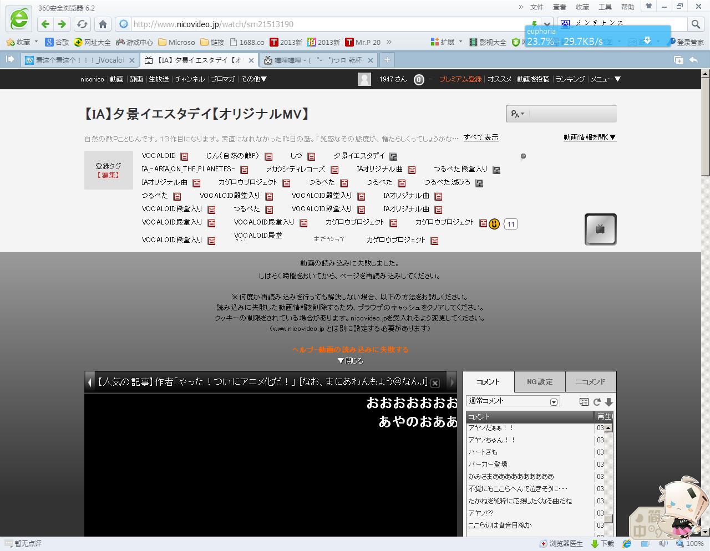Expand the address bar history dropdown arrow
The width and height of the screenshot is (710, 551).
(547, 24)
